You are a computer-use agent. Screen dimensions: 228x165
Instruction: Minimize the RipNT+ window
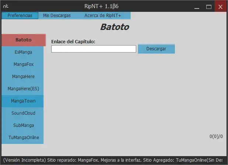click(x=197, y=7)
